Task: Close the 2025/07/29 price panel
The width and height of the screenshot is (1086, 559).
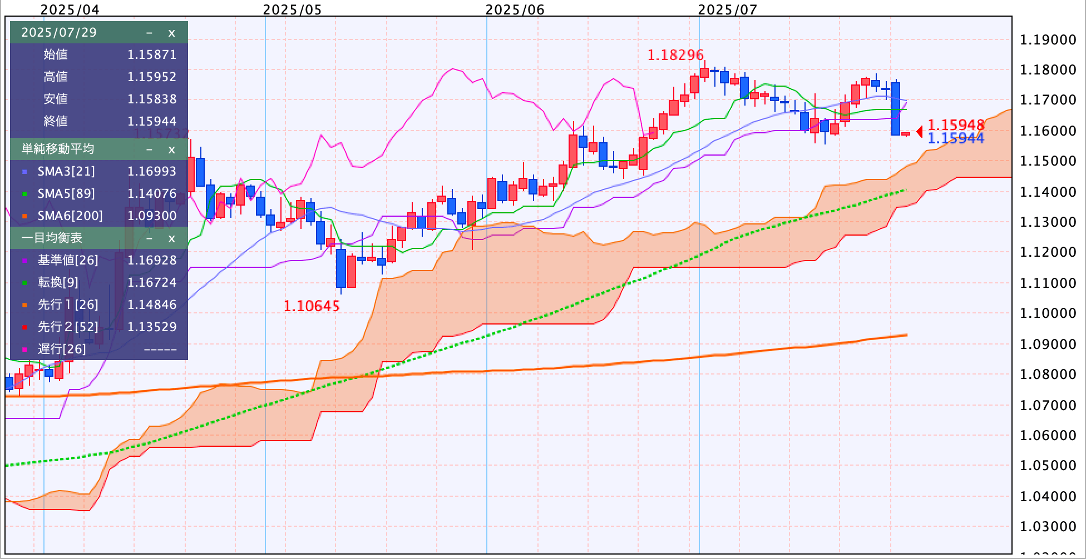Action: [x=171, y=33]
